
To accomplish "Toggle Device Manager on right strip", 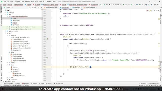I will click(x=161, y=19).
